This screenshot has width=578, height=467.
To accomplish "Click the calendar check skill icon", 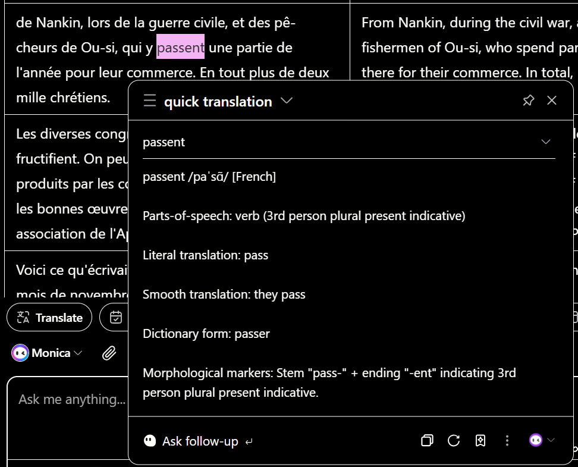I will pyautogui.click(x=116, y=318).
